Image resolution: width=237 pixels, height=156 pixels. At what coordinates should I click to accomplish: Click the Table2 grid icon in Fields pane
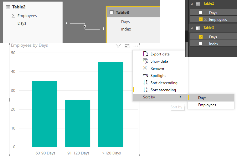click(198, 4)
